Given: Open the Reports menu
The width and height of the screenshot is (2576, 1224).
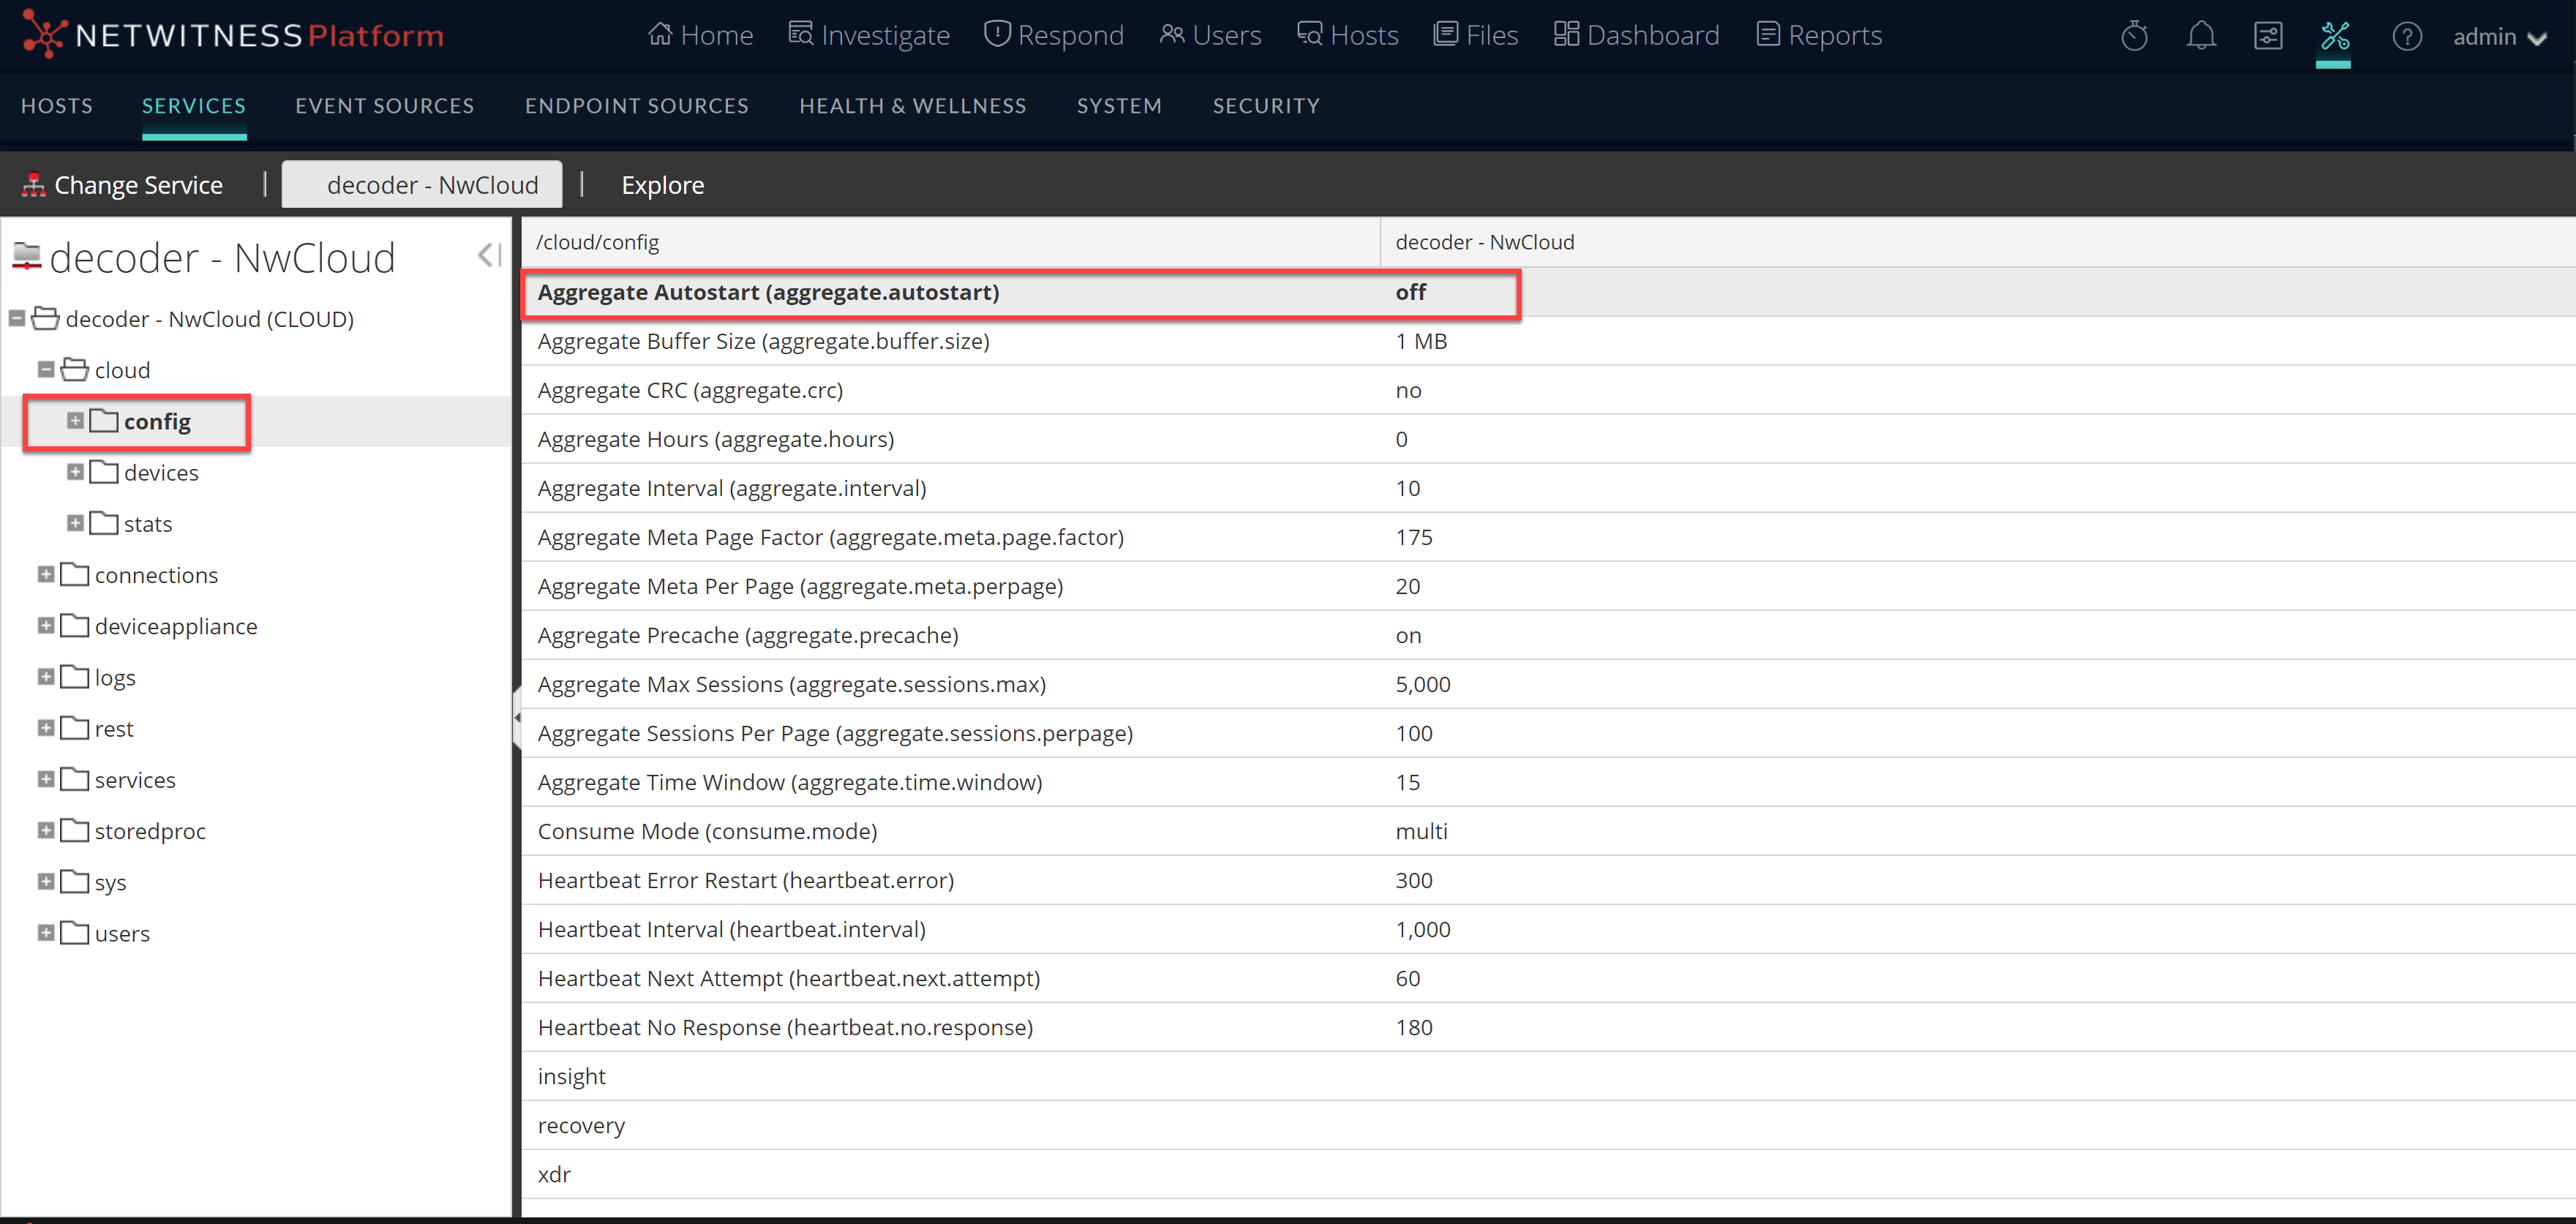Looking at the screenshot, I should coord(1819,35).
